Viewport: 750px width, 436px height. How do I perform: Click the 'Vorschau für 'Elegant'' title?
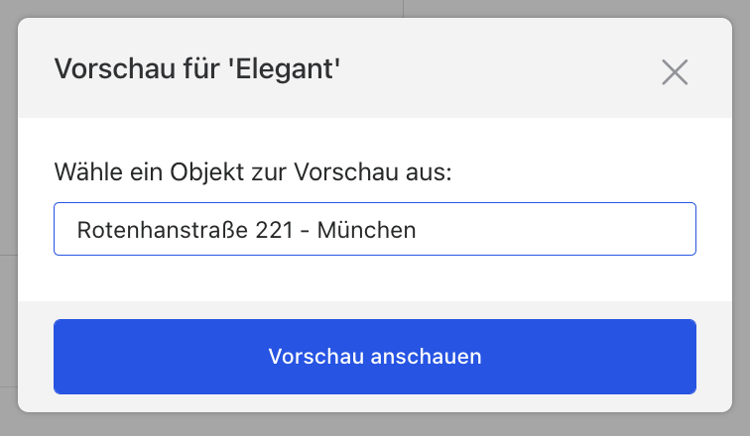[203, 69]
